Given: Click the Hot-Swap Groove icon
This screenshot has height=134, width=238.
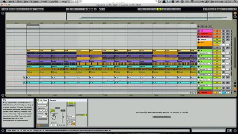Looking at the screenshot, I should (46, 114).
